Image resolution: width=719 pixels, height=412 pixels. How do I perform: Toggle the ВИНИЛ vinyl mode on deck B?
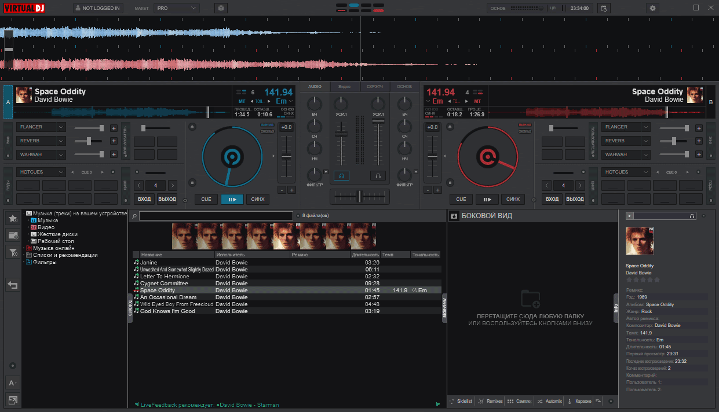[525, 125]
